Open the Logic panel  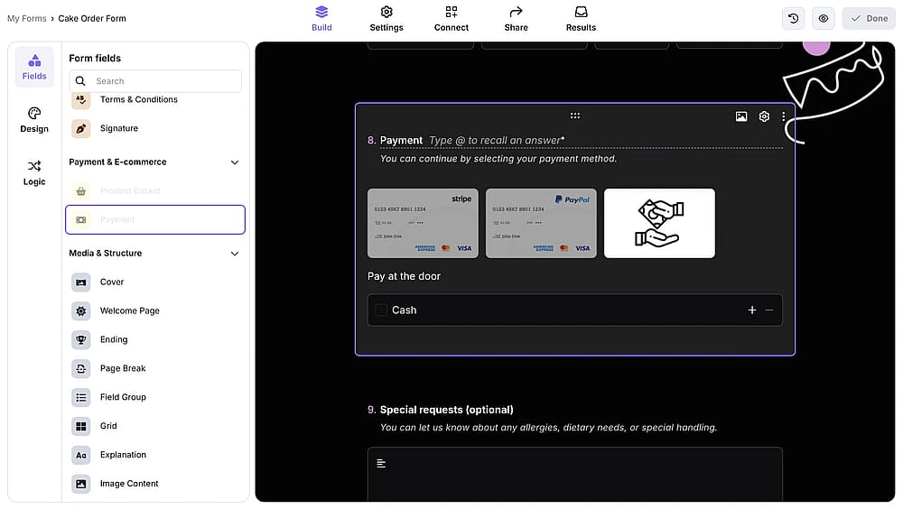point(34,172)
